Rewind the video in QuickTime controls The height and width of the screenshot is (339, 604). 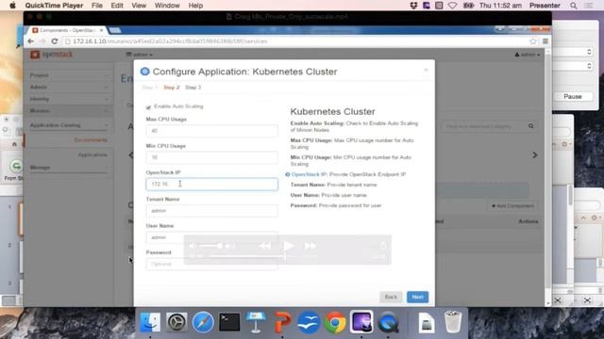(265, 246)
